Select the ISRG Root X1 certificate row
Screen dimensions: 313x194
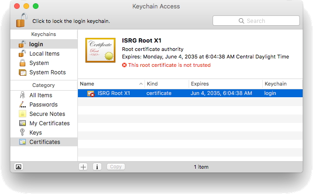[190, 93]
